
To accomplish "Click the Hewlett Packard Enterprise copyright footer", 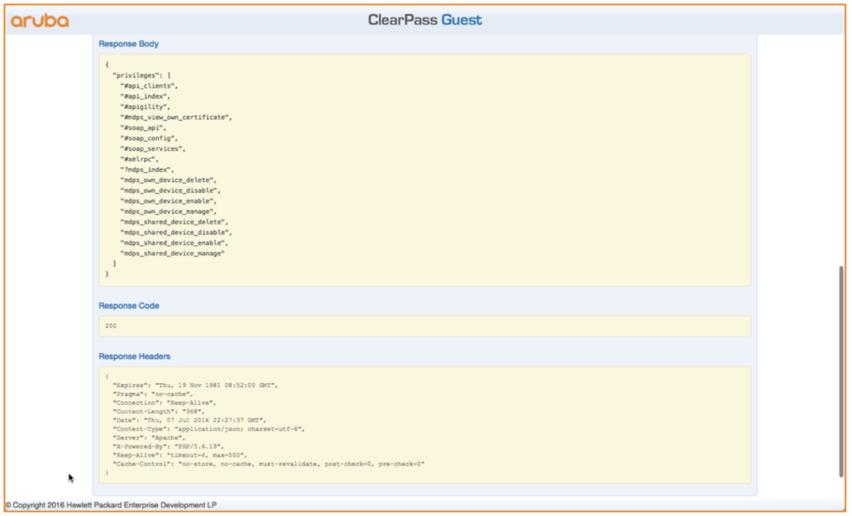I will click(x=111, y=505).
